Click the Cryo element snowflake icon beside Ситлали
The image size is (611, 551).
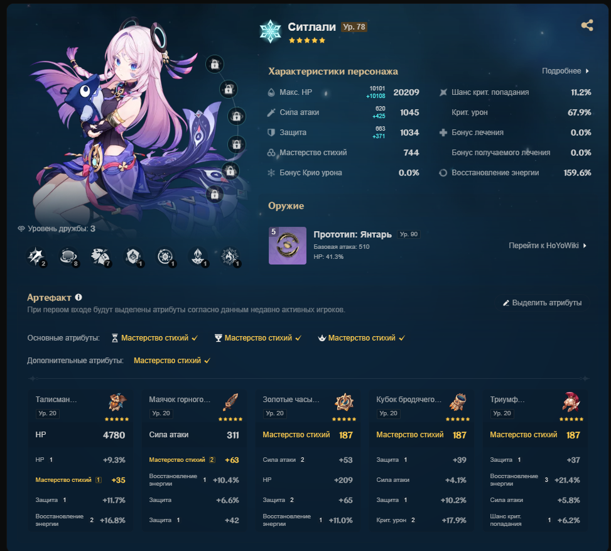tap(270, 31)
